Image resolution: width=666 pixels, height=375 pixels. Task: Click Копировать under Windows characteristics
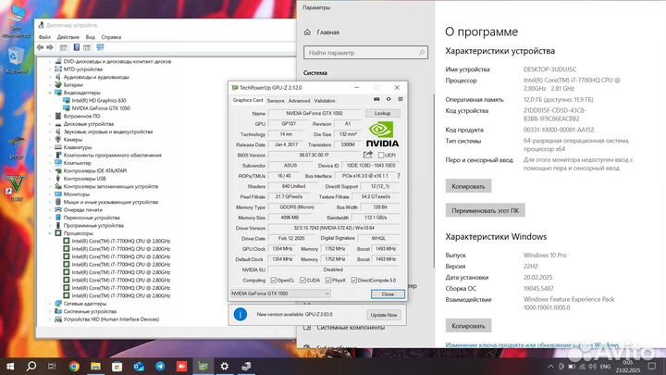pos(468,326)
